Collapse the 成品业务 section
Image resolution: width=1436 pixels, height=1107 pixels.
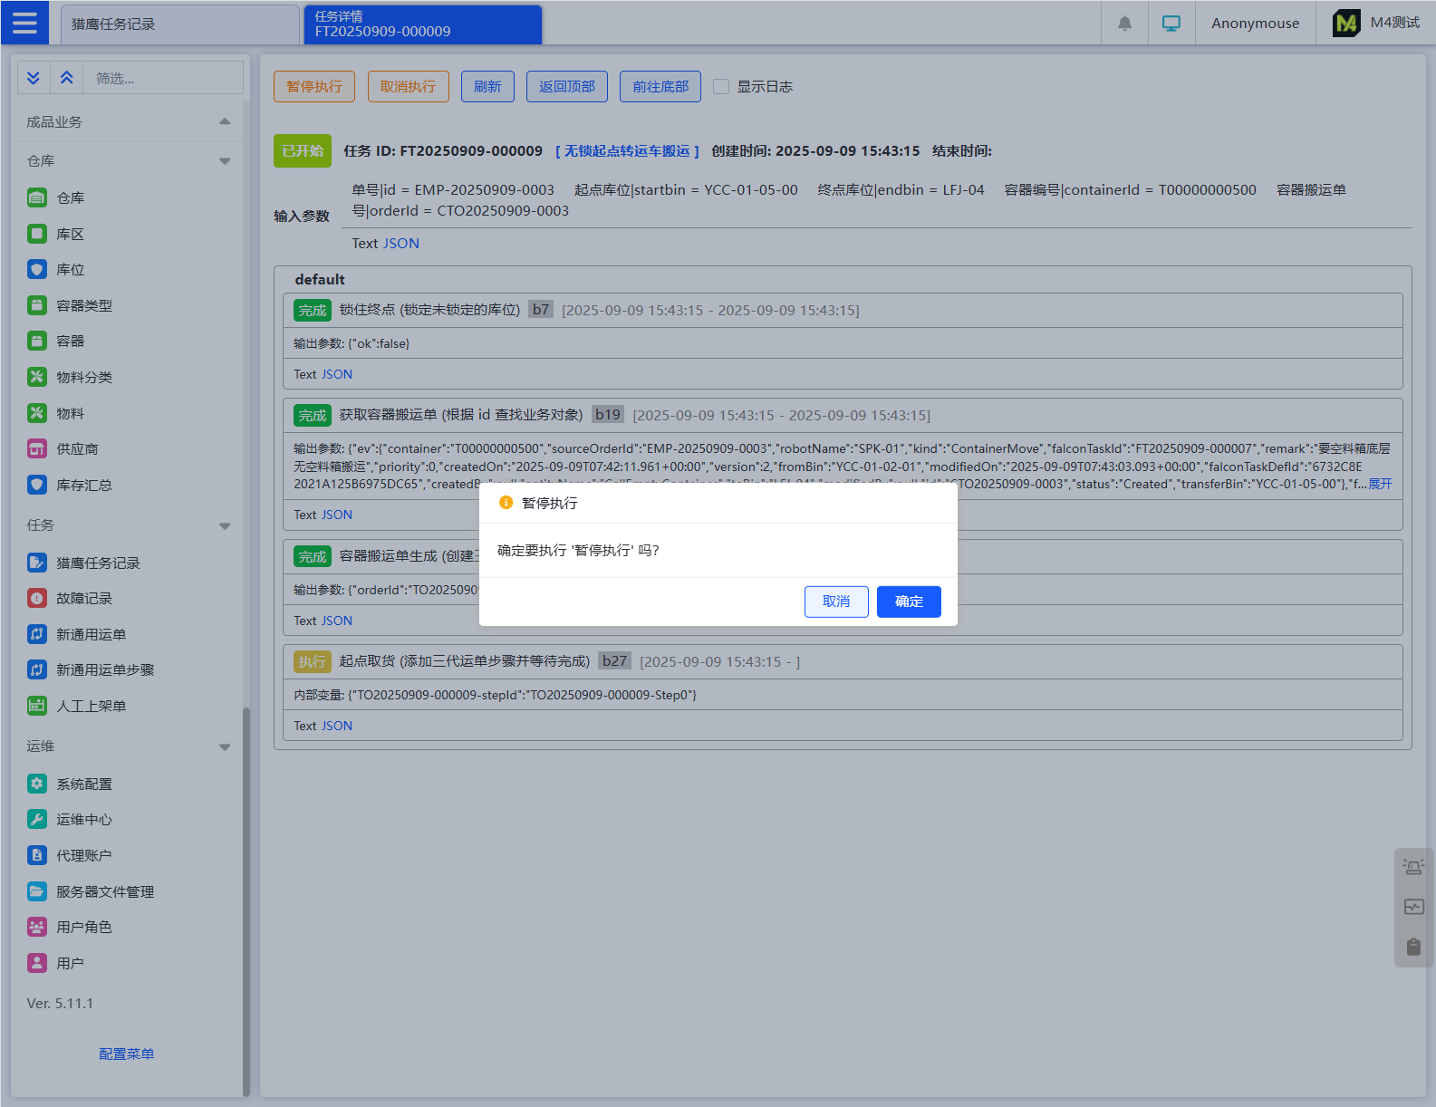pos(225,121)
